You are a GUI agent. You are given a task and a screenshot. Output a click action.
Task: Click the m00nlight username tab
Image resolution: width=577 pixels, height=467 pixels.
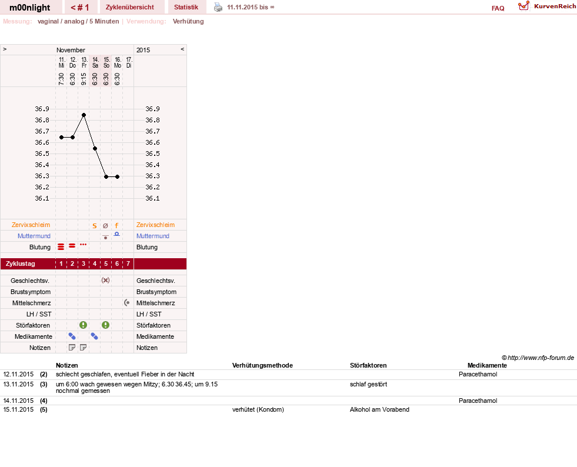click(x=30, y=8)
